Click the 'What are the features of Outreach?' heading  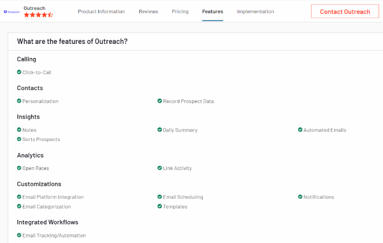pyautogui.click(x=72, y=41)
